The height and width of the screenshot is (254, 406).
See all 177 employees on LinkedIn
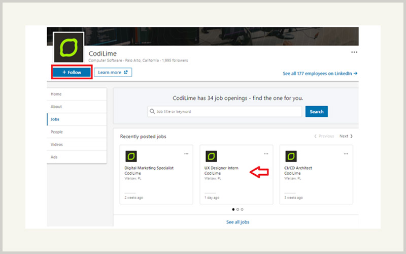tap(320, 73)
